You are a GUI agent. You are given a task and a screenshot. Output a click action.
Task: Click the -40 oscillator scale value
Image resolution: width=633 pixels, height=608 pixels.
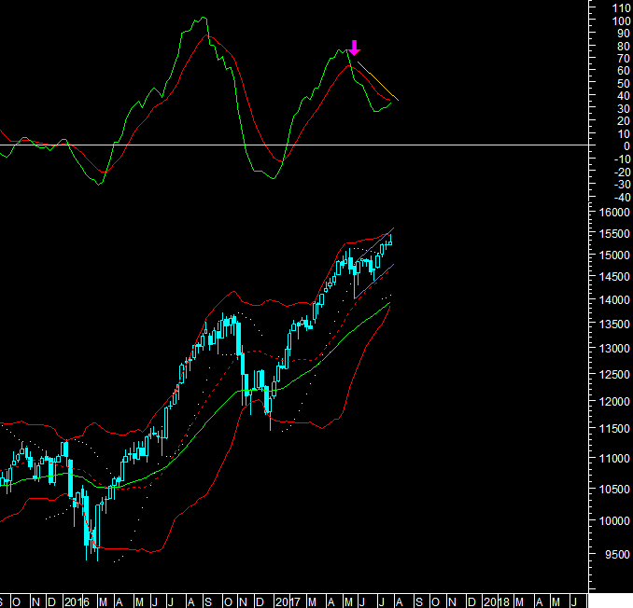pos(623,197)
